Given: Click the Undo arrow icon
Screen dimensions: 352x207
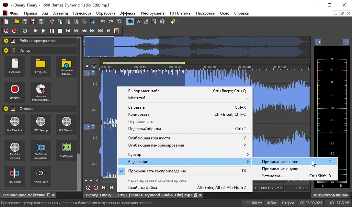Looking at the screenshot, I should 103,22.
